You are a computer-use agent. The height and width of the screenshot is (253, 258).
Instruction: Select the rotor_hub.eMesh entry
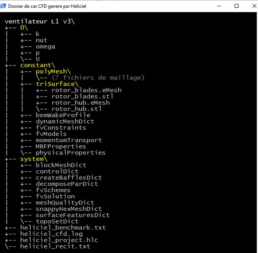point(81,103)
